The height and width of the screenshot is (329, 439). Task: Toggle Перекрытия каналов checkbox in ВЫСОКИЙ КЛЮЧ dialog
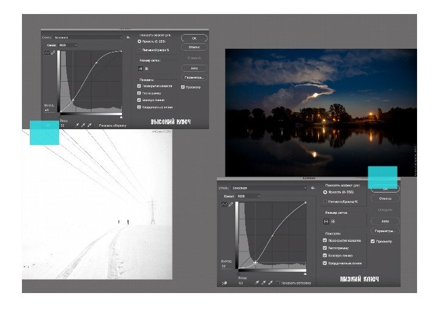(139, 86)
